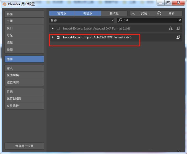Open the 主题 settings section

coord(24,21)
